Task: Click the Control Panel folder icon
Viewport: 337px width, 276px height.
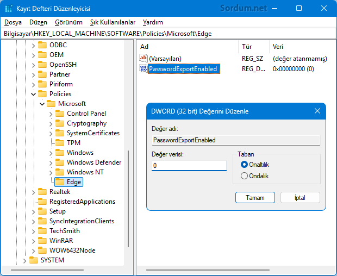Action: coord(60,114)
